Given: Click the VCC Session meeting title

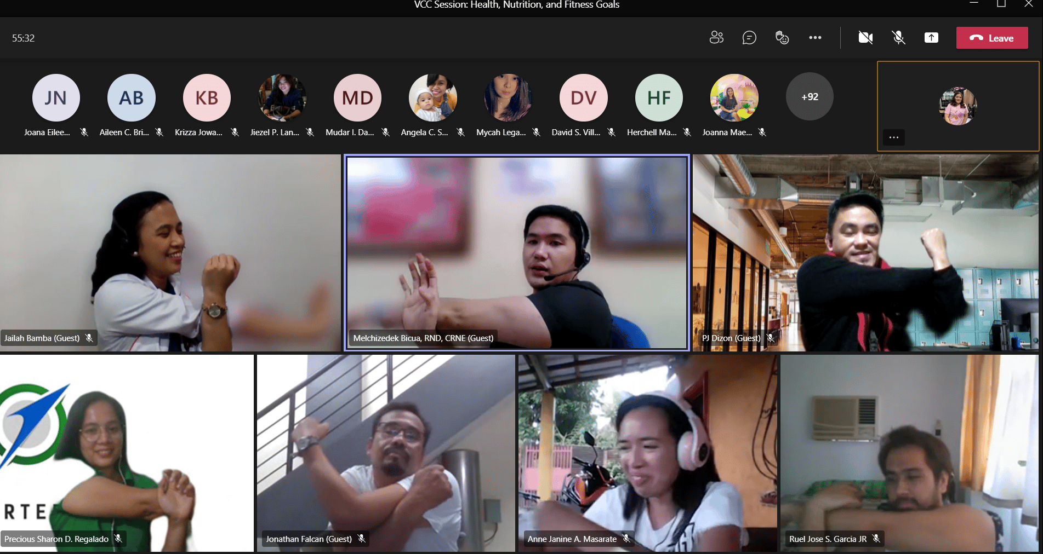Looking at the screenshot, I should click(x=517, y=5).
